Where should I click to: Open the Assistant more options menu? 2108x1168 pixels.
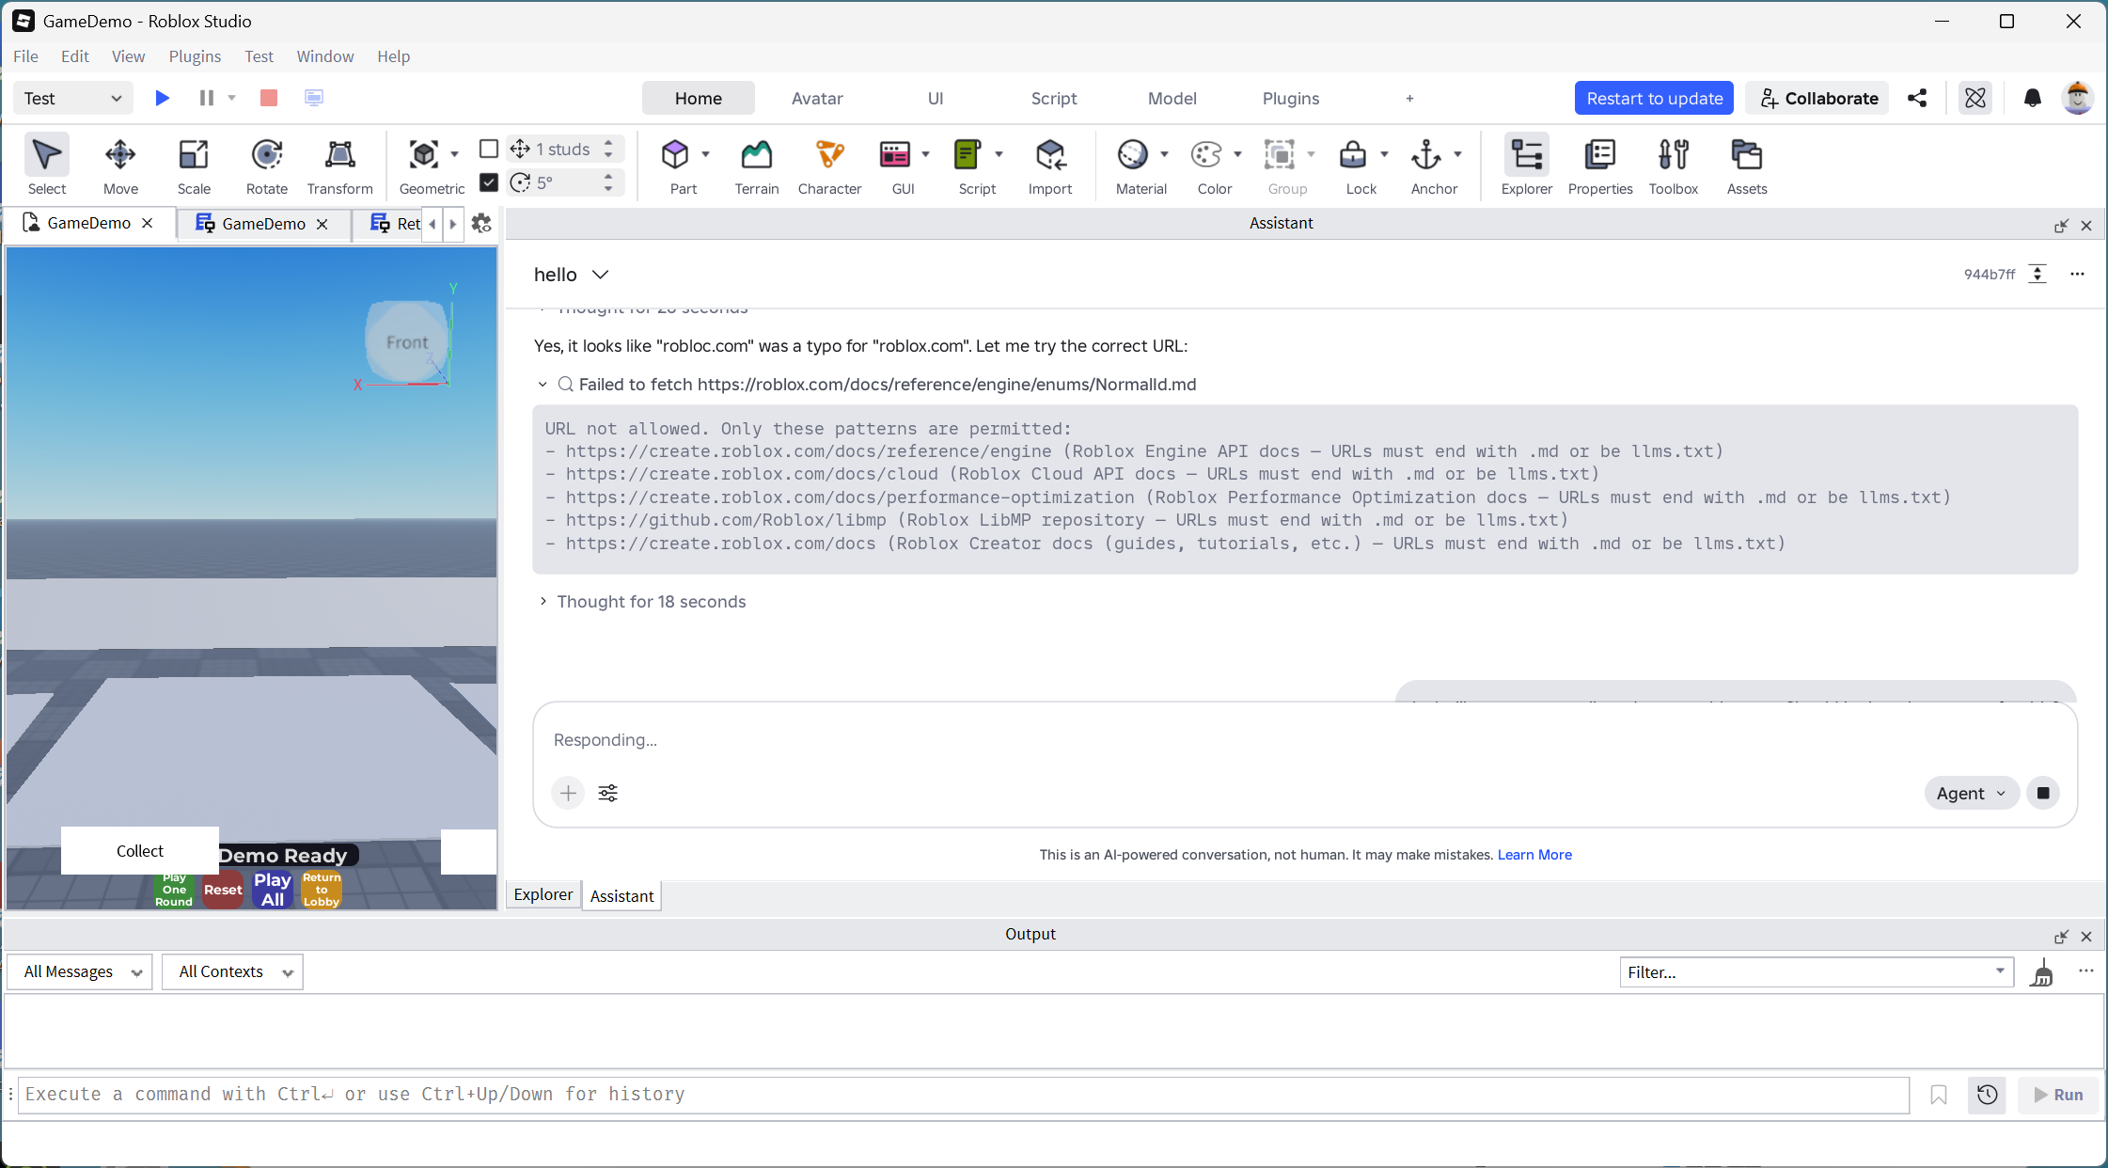2077,274
